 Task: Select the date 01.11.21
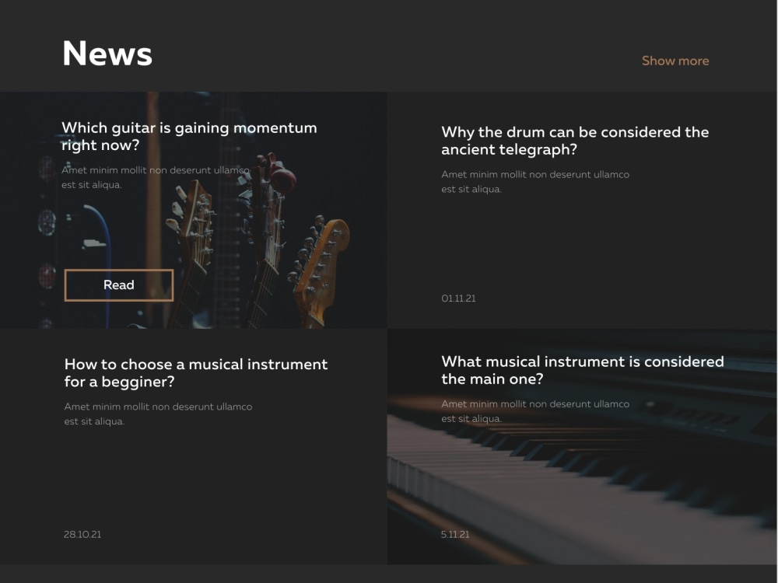(458, 298)
